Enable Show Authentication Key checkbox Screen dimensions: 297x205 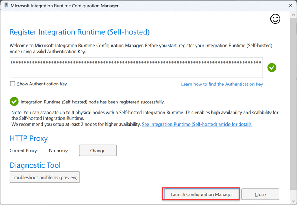pos(12,84)
